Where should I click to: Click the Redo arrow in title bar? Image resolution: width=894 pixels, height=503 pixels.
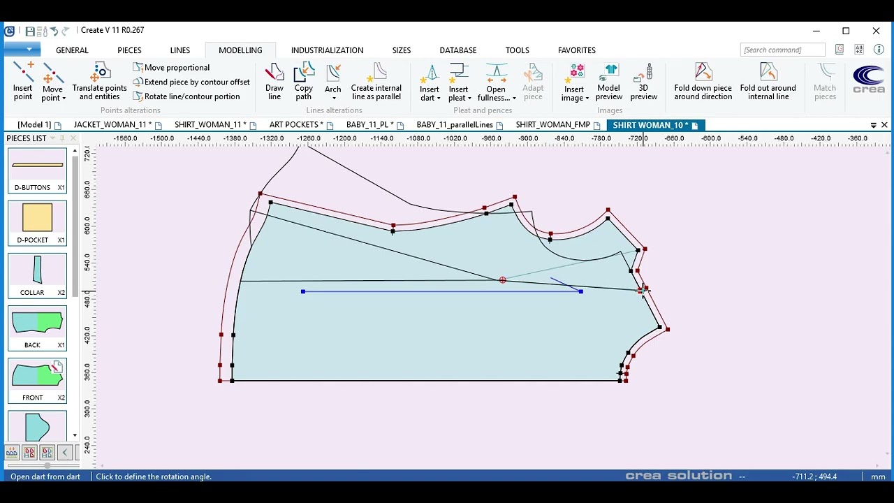[66, 31]
